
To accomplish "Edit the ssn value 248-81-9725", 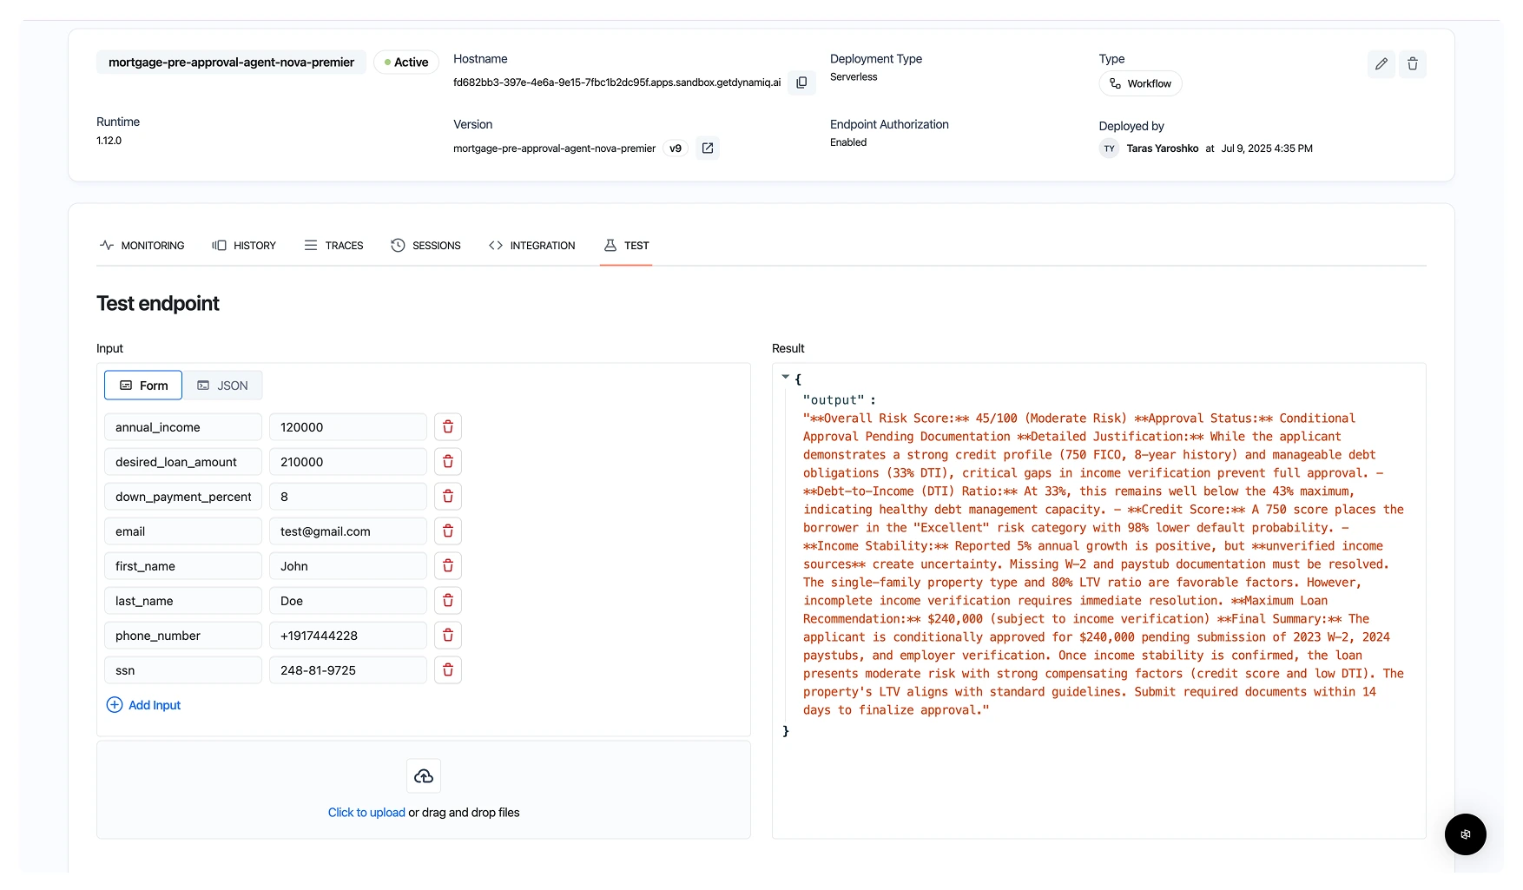I will point(348,670).
